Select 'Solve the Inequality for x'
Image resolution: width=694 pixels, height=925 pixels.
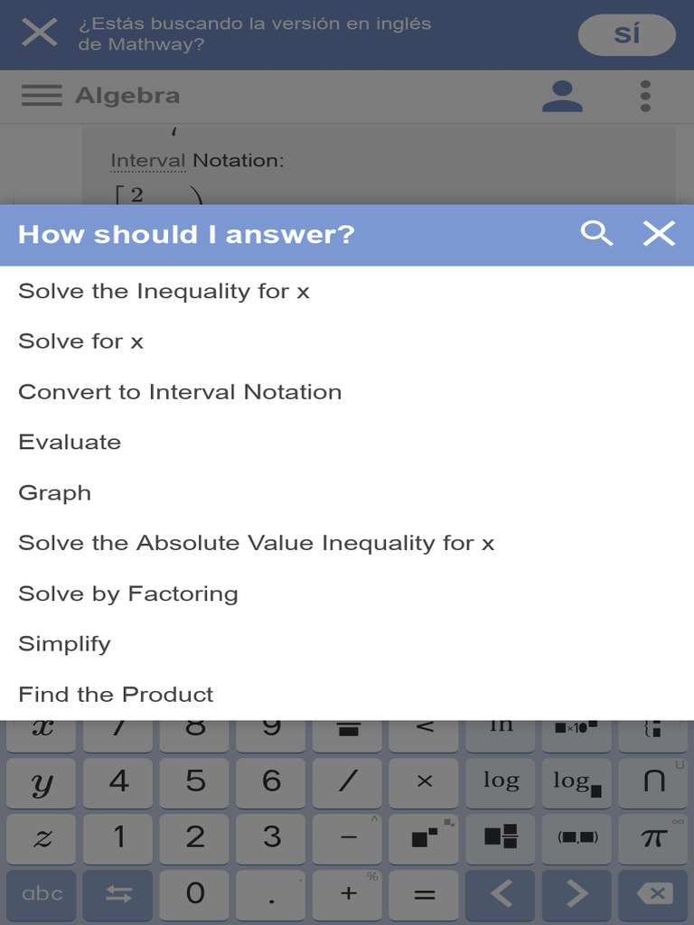(164, 291)
